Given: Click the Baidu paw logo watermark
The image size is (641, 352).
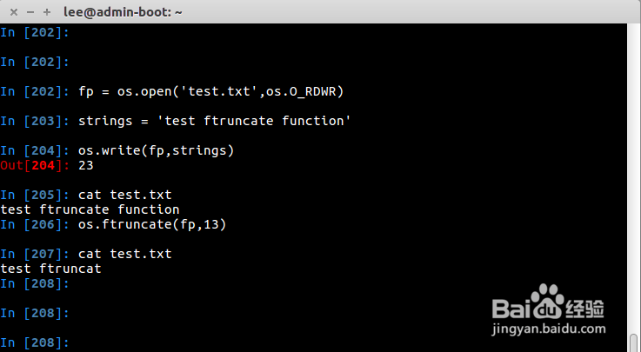Looking at the screenshot, I should coord(546,302).
